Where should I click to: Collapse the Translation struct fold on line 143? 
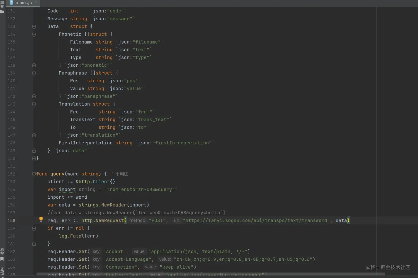point(34,104)
